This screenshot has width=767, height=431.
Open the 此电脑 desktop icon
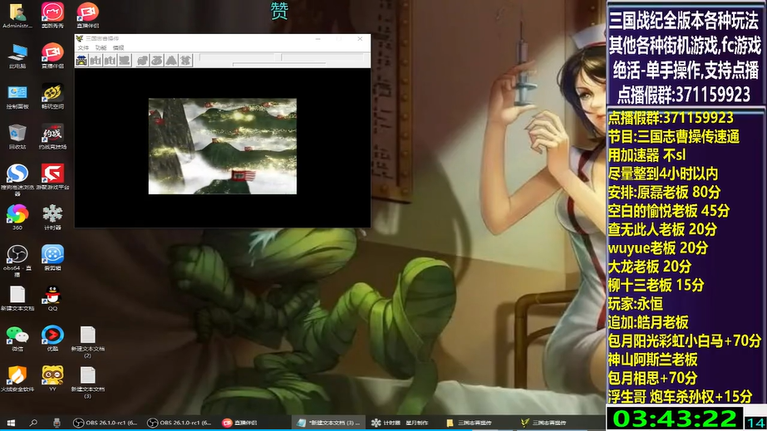[x=17, y=56]
